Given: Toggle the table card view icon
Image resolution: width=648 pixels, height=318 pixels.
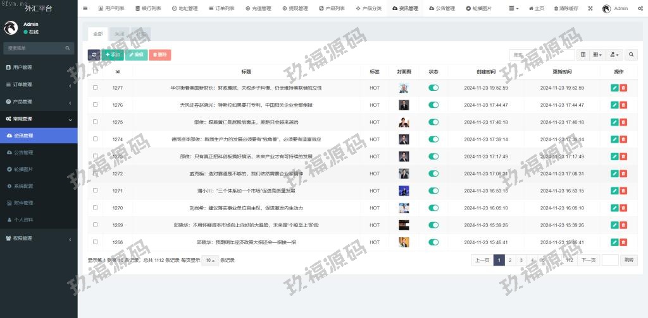Looking at the screenshot, I should click(583, 55).
